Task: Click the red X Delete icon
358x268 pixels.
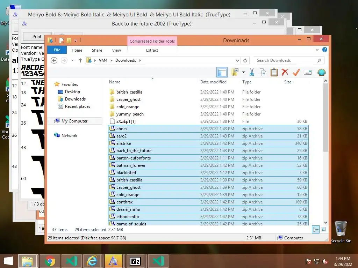Action: (285, 73)
